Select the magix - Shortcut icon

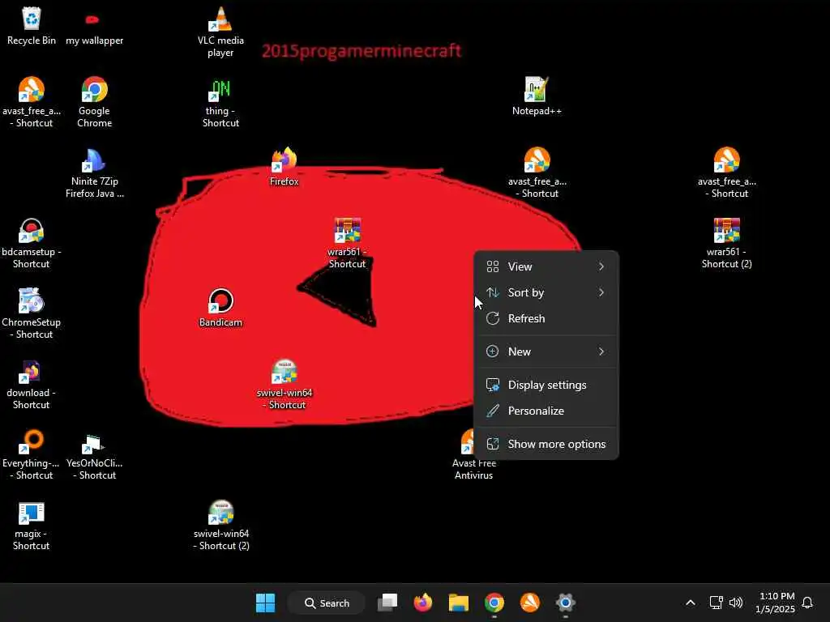click(32, 524)
